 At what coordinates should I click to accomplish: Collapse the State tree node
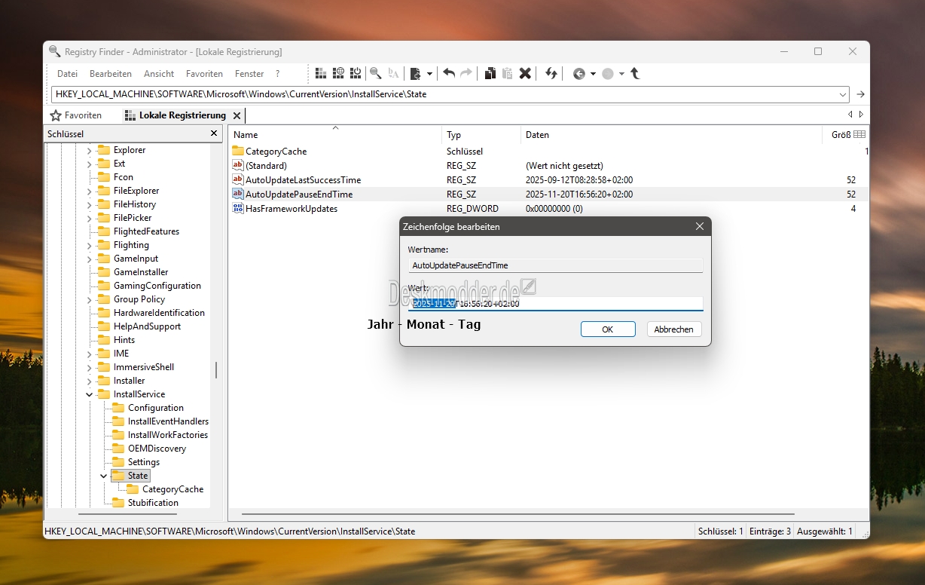(x=103, y=476)
